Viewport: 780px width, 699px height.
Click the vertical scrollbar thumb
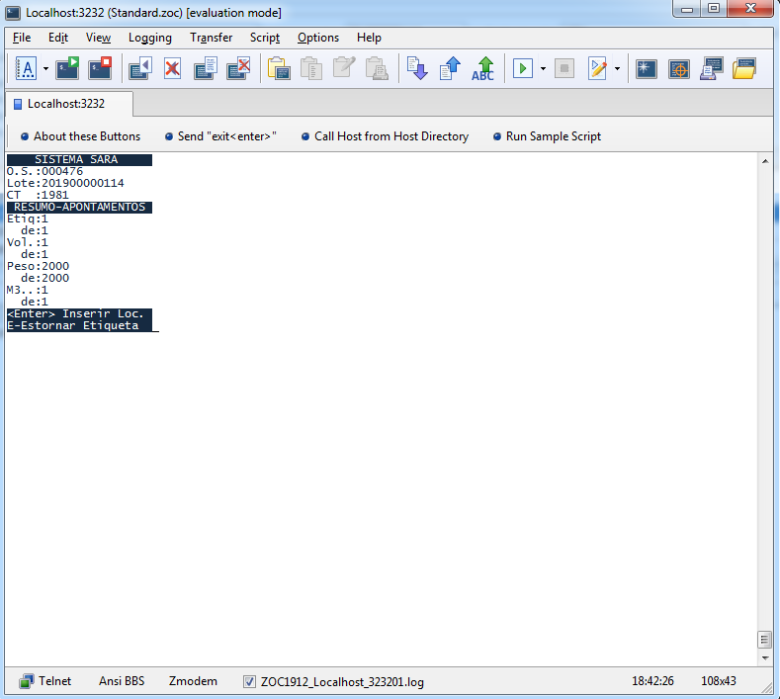click(x=765, y=640)
